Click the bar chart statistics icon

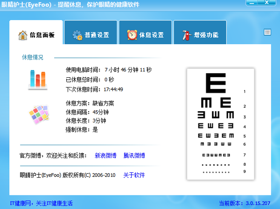[37, 78]
